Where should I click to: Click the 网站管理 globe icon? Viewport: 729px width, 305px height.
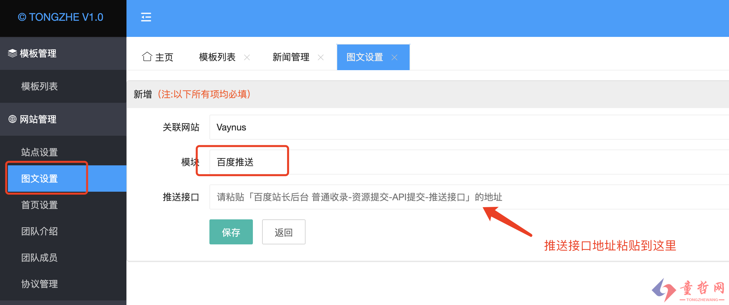[x=13, y=119]
